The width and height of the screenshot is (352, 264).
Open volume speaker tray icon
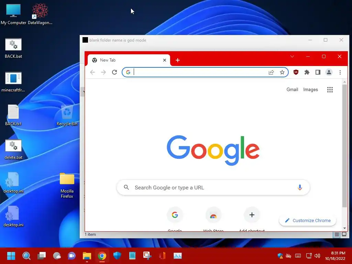(x=317, y=256)
